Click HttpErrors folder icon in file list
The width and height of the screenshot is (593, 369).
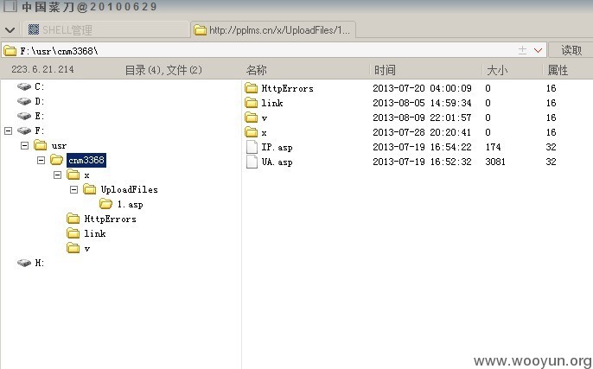[x=251, y=88]
